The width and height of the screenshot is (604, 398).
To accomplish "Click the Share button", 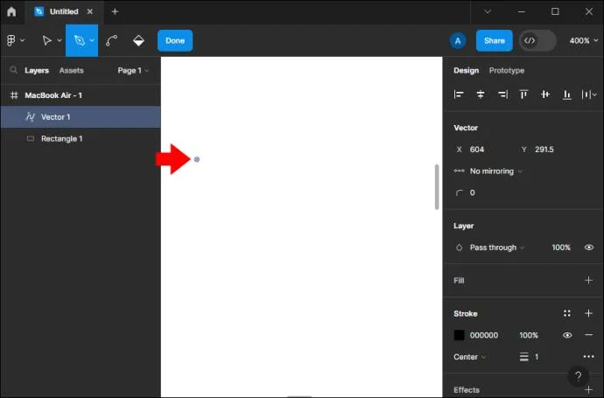I will (x=495, y=40).
